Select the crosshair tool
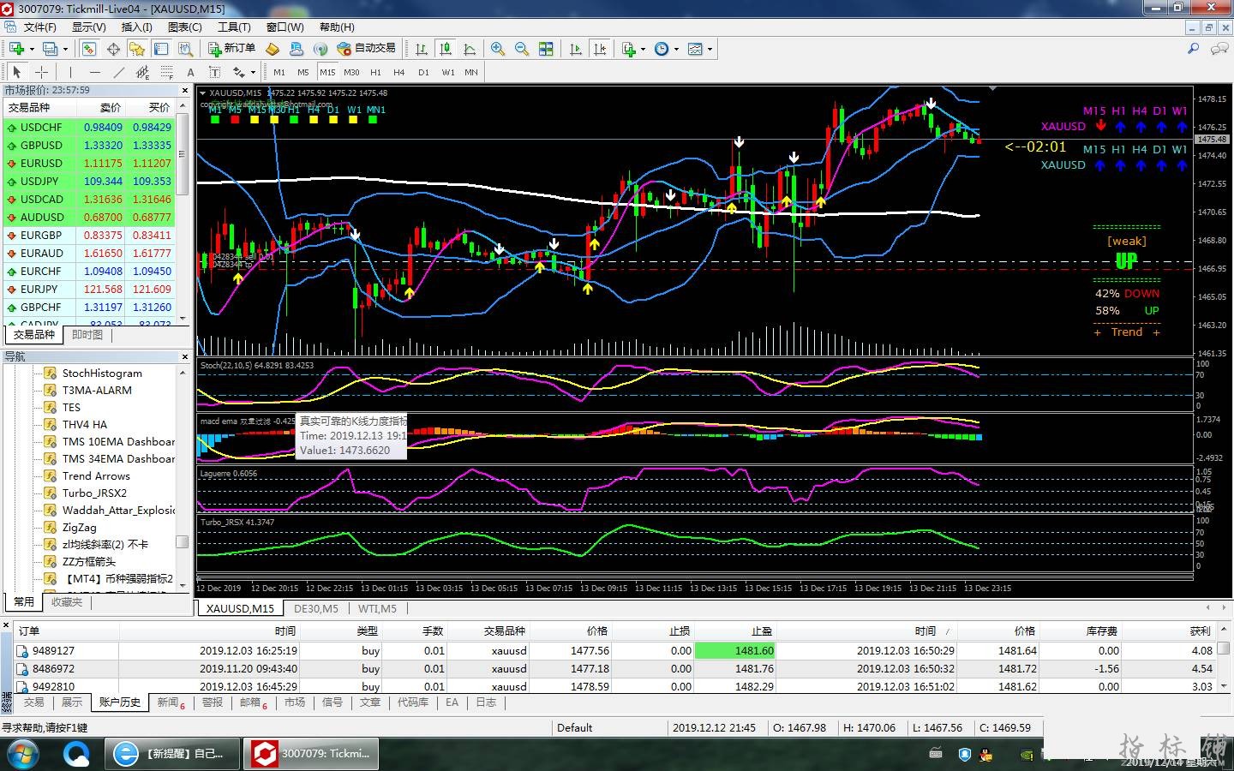Screen dimensions: 1234x771 coord(40,73)
